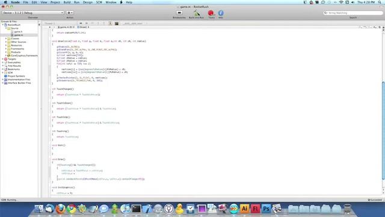Open Adobe Illustrator from the dock

click(x=244, y=209)
